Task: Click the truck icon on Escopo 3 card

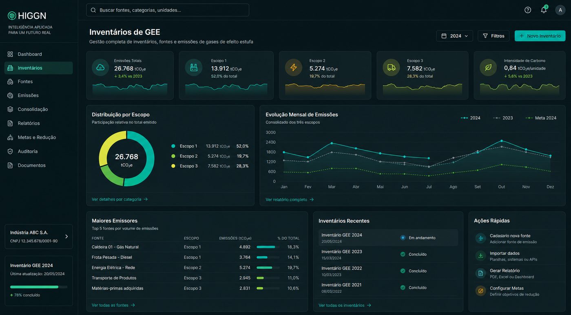Action: (391, 68)
